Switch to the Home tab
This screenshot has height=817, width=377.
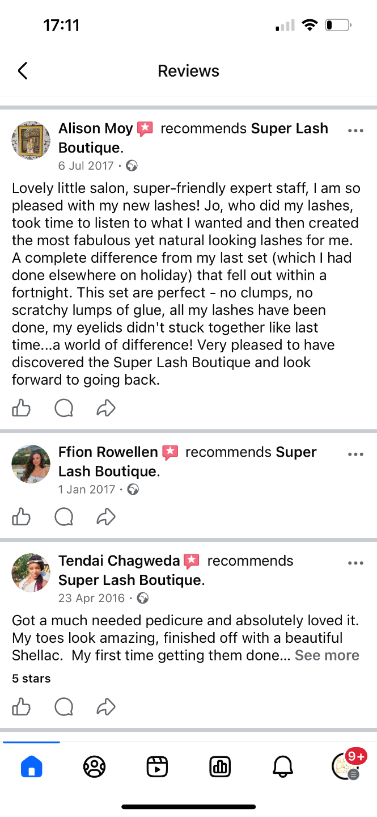(x=31, y=767)
